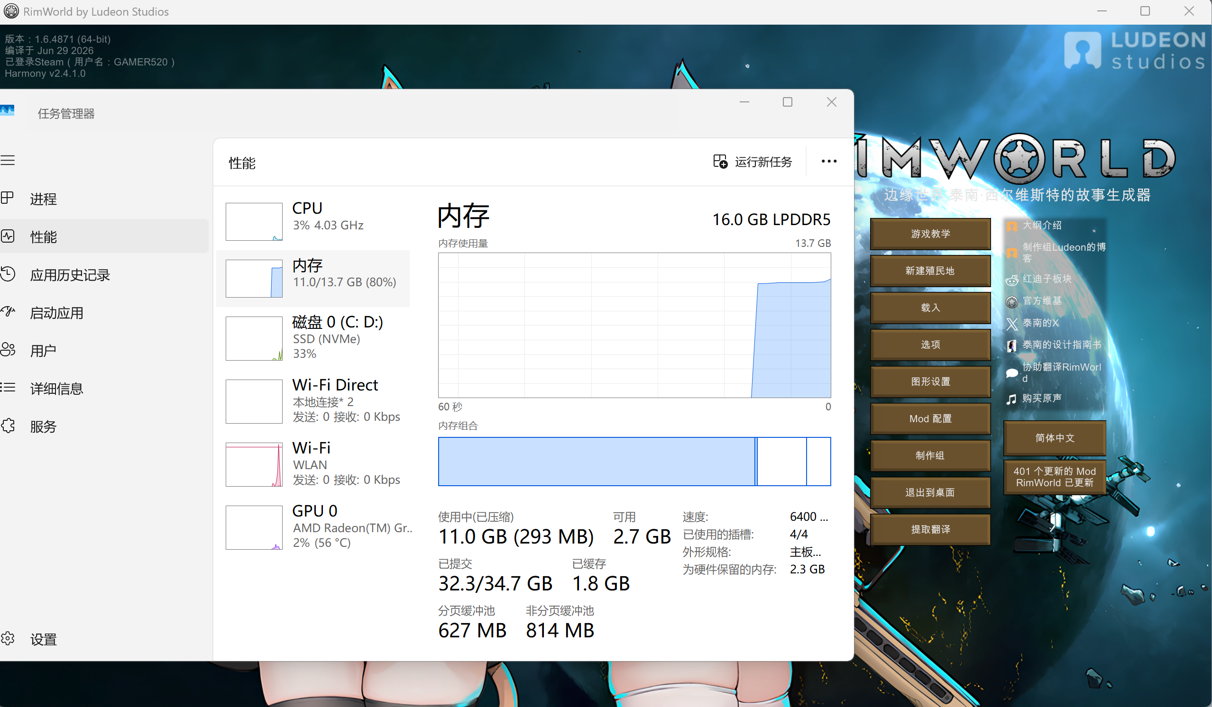Viewport: 1212px width, 707px height.
Task: Click the Processes (进程) sidebar icon
Action: tap(8, 198)
